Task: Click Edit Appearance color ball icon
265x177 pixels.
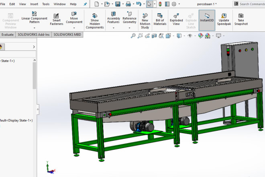Action: tap(201, 36)
